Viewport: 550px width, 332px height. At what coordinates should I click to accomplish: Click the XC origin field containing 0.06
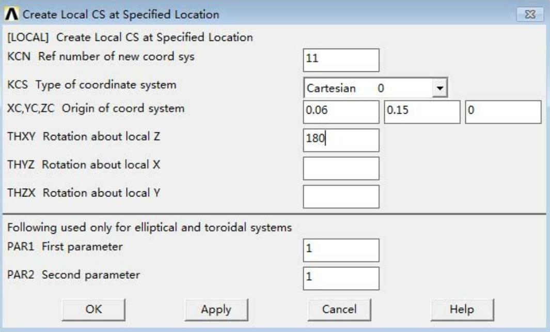click(x=341, y=112)
